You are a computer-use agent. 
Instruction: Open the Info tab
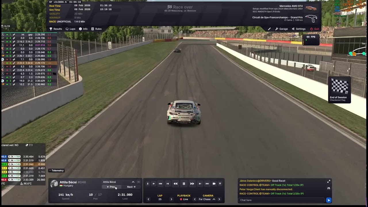83,29
